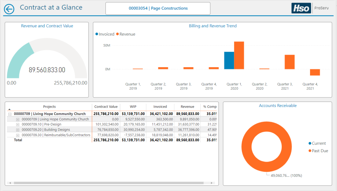Click the Projects sort arrow indicator

9,109
